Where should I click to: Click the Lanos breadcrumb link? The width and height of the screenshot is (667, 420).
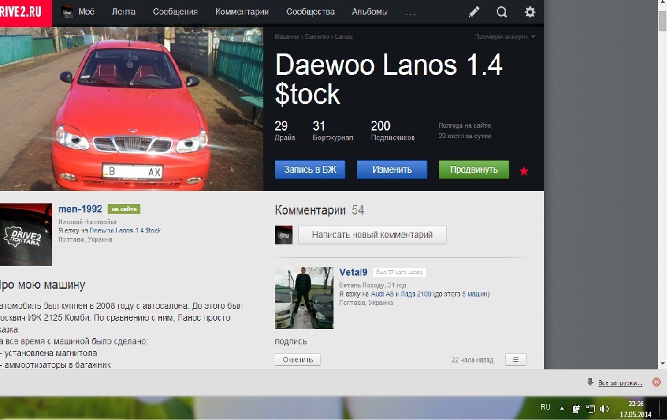tap(344, 37)
